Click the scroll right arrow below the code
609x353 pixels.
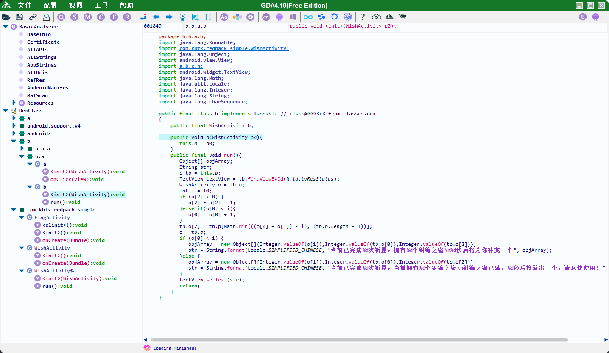(606, 340)
